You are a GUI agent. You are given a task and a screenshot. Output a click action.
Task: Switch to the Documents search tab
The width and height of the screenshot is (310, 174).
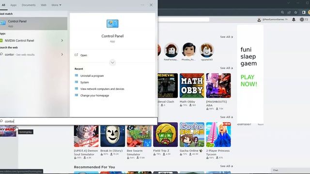(x=29, y=5)
